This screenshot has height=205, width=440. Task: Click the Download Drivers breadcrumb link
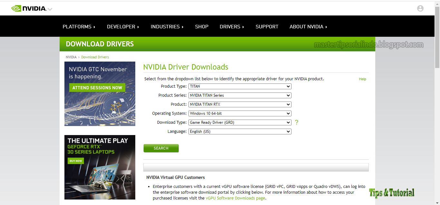click(x=95, y=57)
